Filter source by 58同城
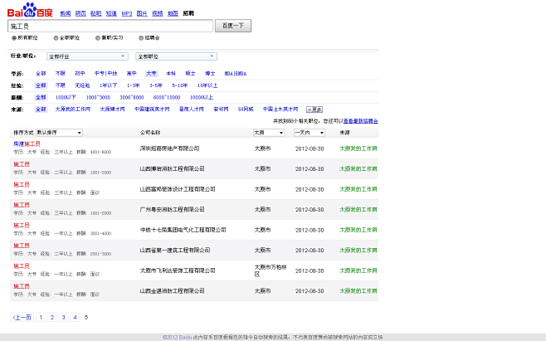Image resolution: width=546 pixels, height=341 pixels. point(246,110)
